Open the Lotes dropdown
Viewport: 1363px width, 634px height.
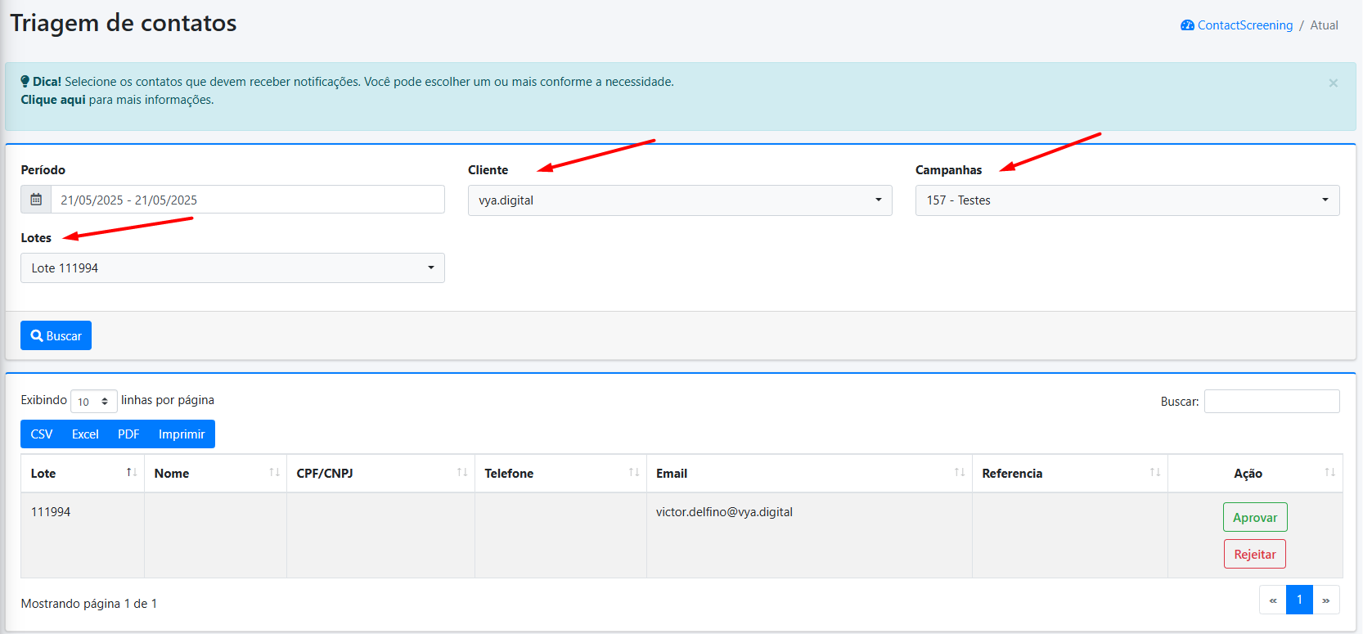pos(232,268)
